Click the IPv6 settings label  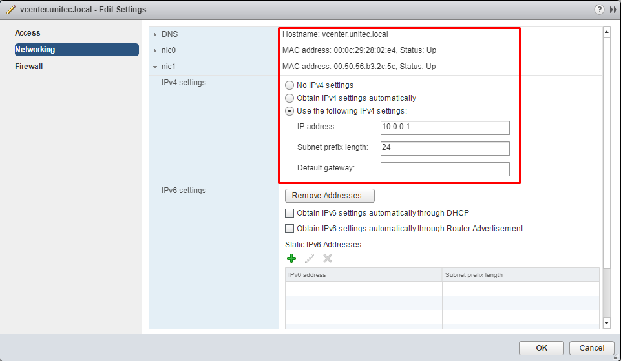point(184,191)
